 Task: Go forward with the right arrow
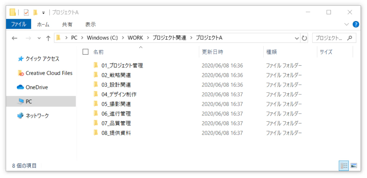pyautogui.click(x=28, y=38)
